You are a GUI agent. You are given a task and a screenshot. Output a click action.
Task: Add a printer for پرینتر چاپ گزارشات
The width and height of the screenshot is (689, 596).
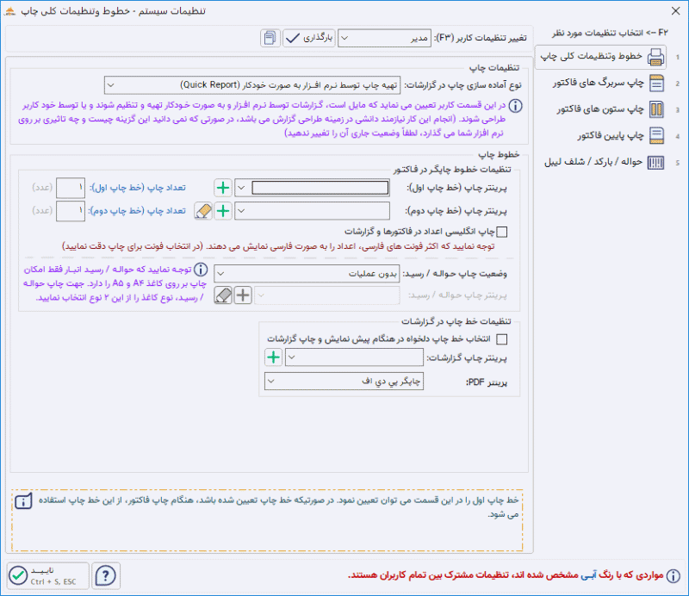pyautogui.click(x=273, y=357)
